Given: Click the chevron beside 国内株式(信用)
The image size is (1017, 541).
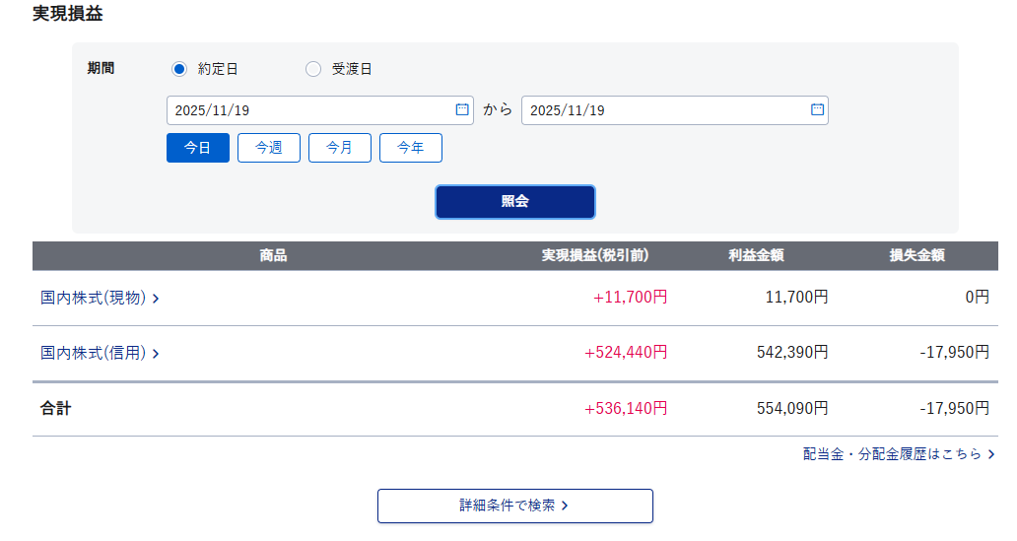Looking at the screenshot, I should tap(156, 353).
